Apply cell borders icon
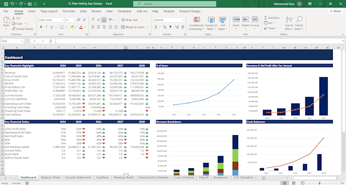 click(62, 27)
